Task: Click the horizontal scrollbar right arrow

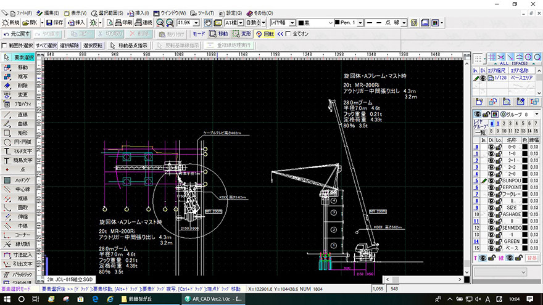Action: click(x=460, y=279)
